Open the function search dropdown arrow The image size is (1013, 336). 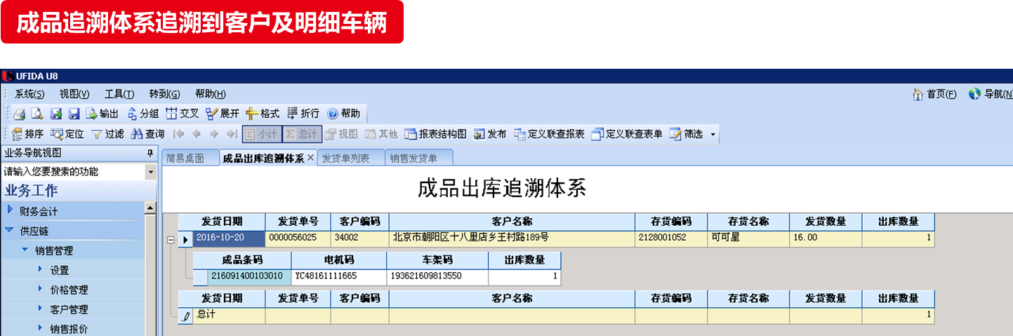click(150, 172)
